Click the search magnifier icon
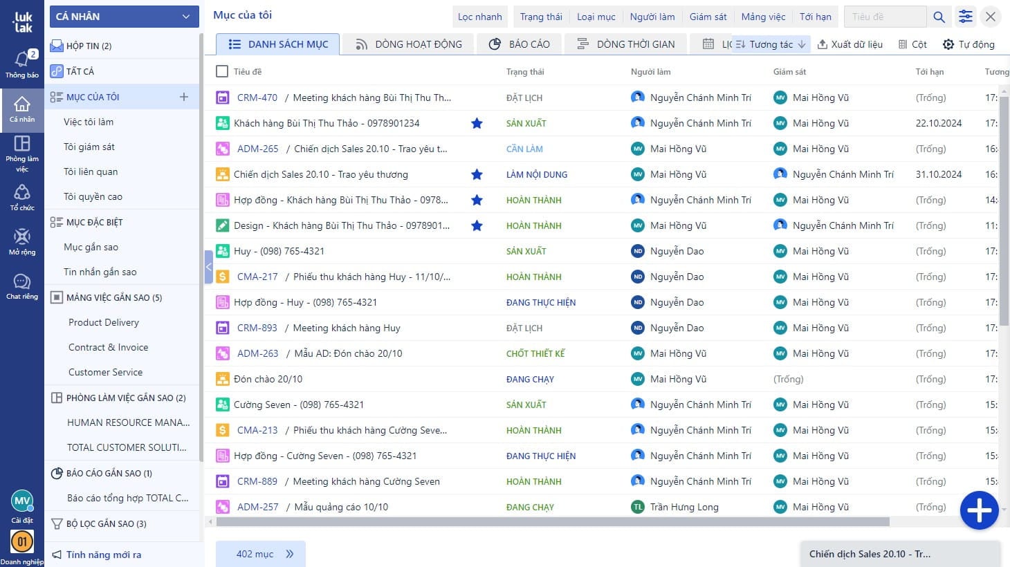Screen dimensions: 1010x567 (939, 17)
